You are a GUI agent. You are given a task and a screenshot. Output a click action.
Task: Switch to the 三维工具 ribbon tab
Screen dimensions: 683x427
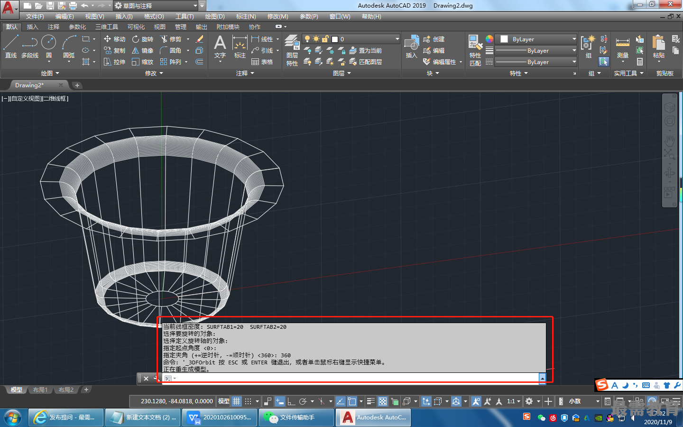pyautogui.click(x=107, y=27)
